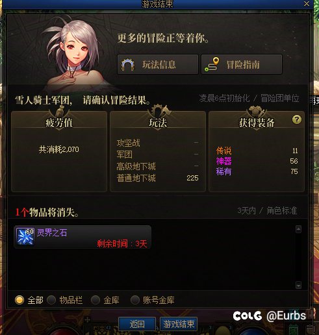Select the 账号金库 filter option
Image resolution: width=319 pixels, height=335 pixels.
click(153, 300)
